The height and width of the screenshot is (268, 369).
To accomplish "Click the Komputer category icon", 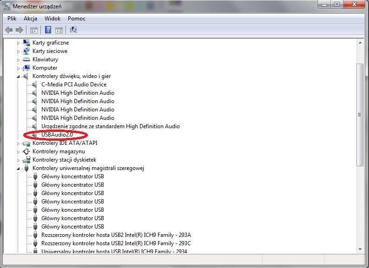I will 26,68.
